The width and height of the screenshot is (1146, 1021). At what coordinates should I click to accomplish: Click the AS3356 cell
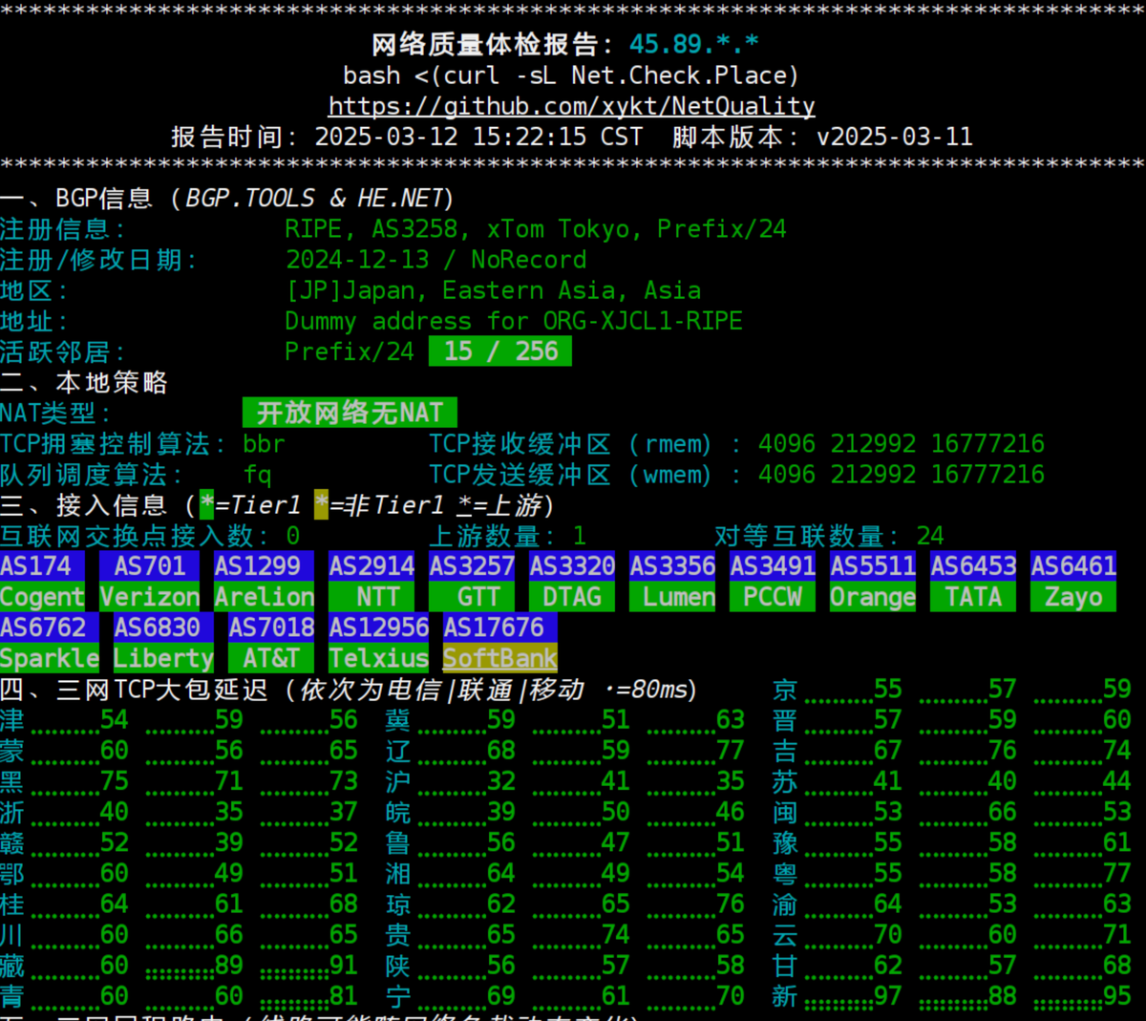click(x=672, y=566)
